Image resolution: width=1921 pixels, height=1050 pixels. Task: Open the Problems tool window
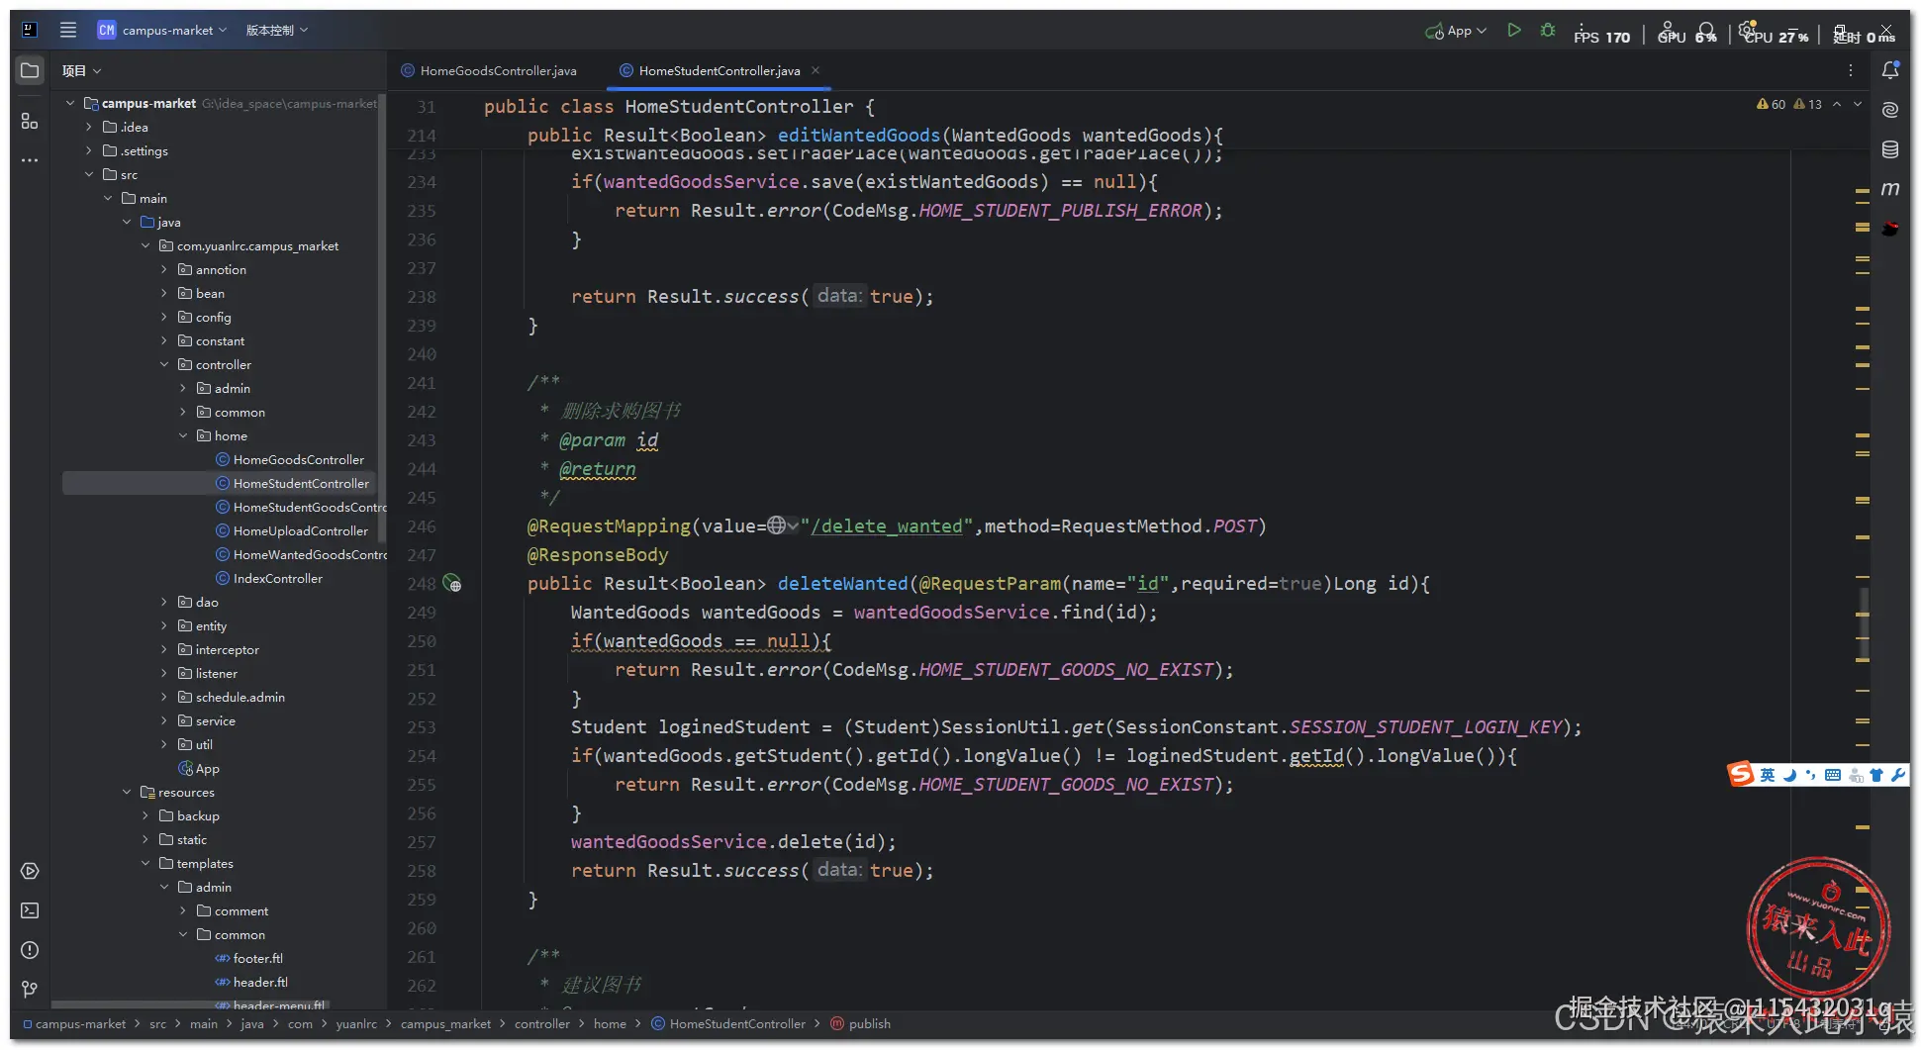tap(30, 950)
